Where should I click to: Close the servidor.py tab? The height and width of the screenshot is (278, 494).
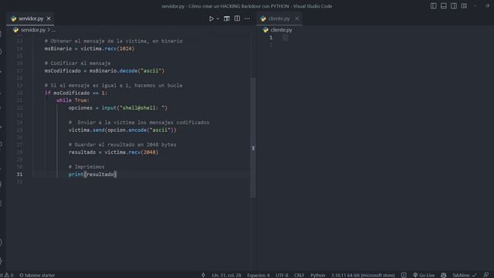pyautogui.click(x=49, y=19)
